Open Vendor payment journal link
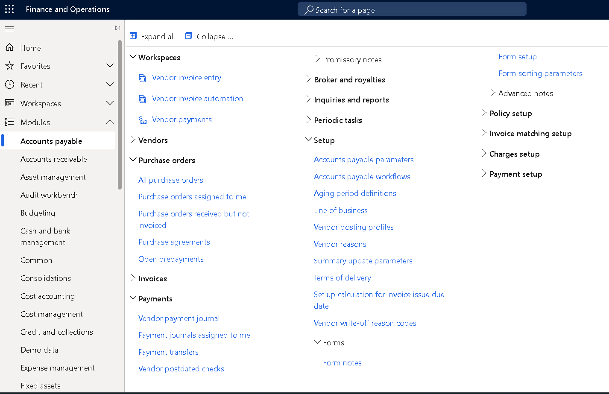609x394 pixels. (179, 318)
